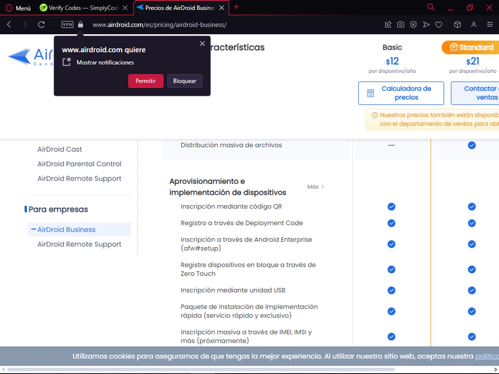Open the ad blocker shield icon
499x374 pixels.
point(414,25)
